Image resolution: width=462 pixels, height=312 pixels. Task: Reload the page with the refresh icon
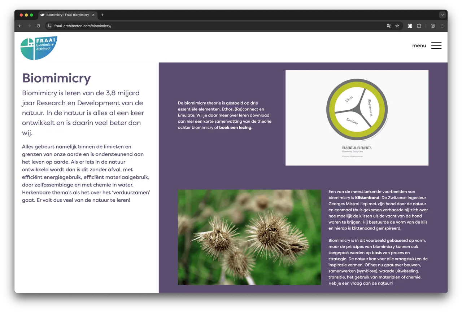[38, 26]
